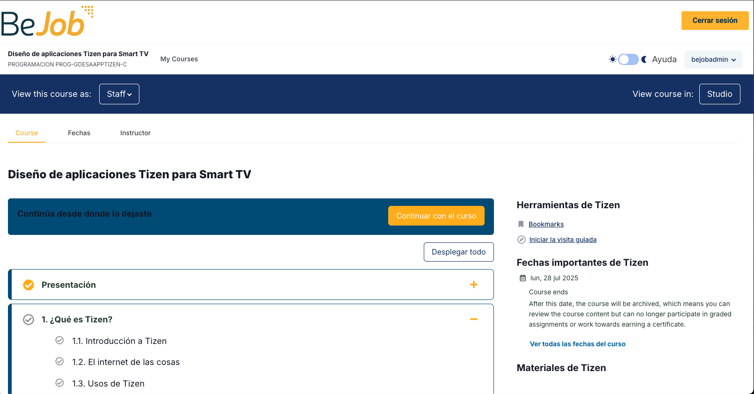
Task: Click the Desplegar todo button
Action: [459, 252]
